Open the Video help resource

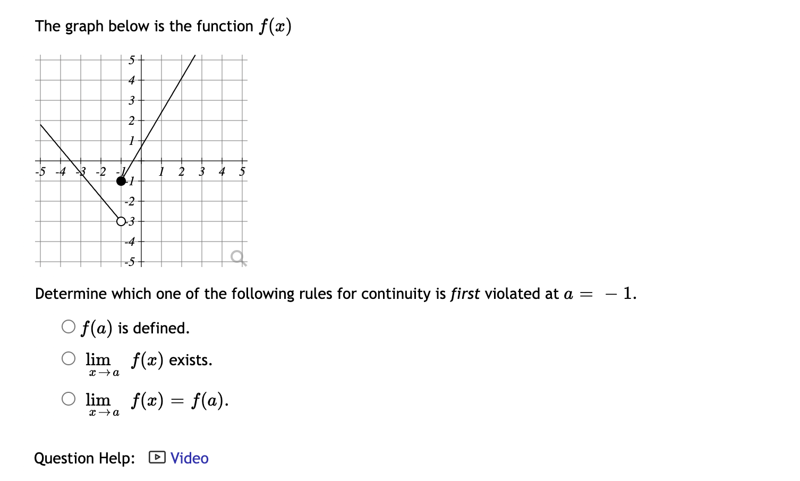tap(189, 458)
